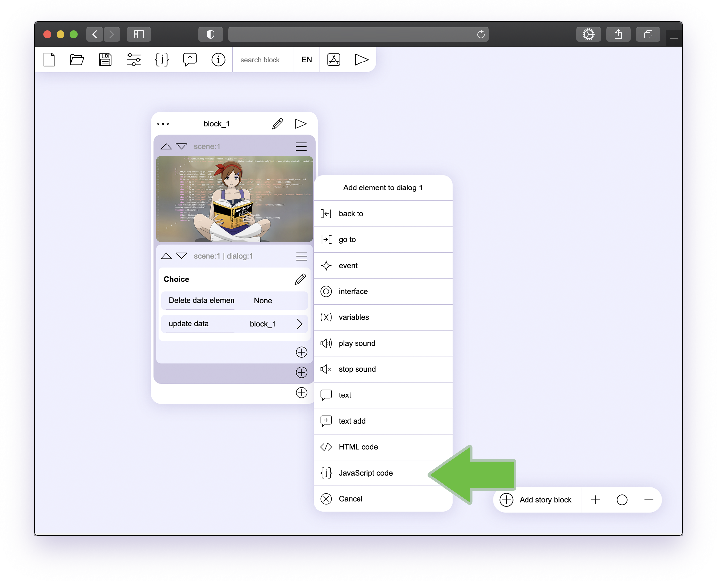Screen dimensions: 717x581
Task: Move scene:1 dialog:1 down
Action: (182, 256)
